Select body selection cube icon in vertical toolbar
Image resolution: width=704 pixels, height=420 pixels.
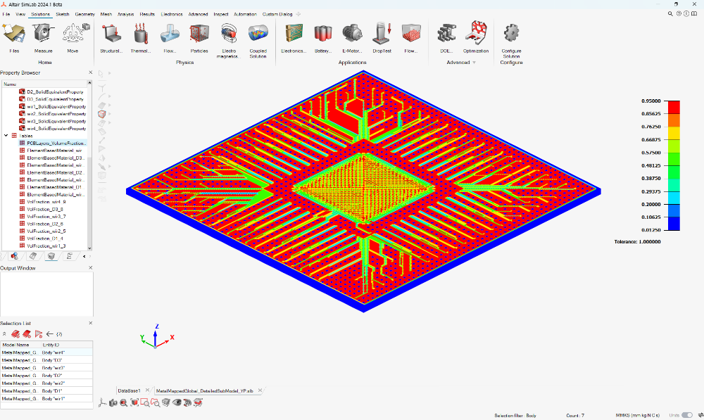click(x=102, y=114)
